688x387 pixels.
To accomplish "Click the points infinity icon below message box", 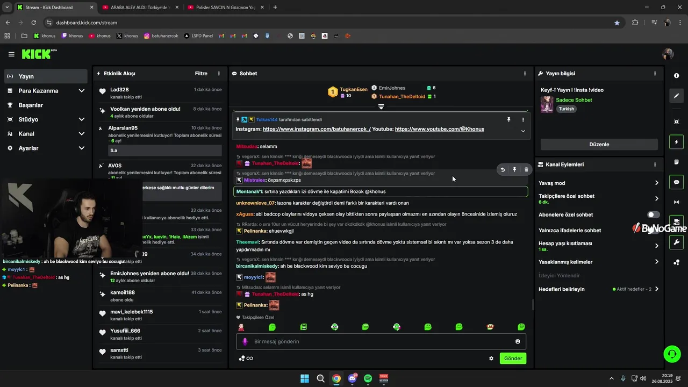I will [x=246, y=359].
